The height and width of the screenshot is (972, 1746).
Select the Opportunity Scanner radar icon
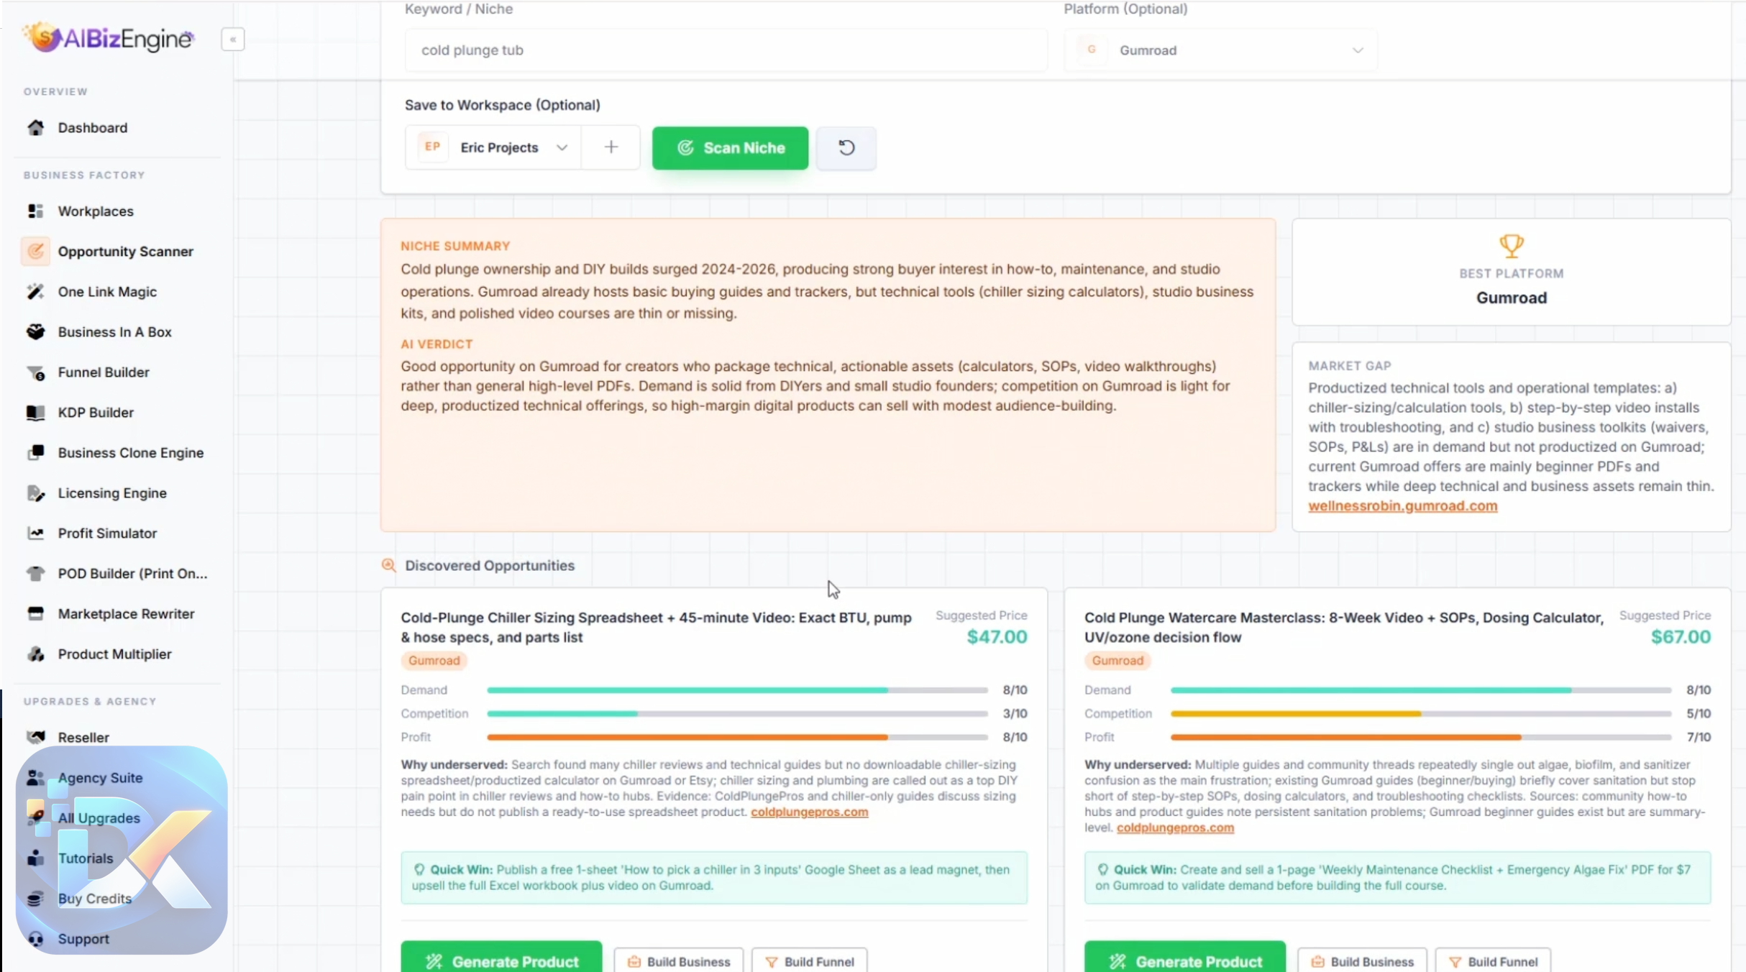[35, 252]
